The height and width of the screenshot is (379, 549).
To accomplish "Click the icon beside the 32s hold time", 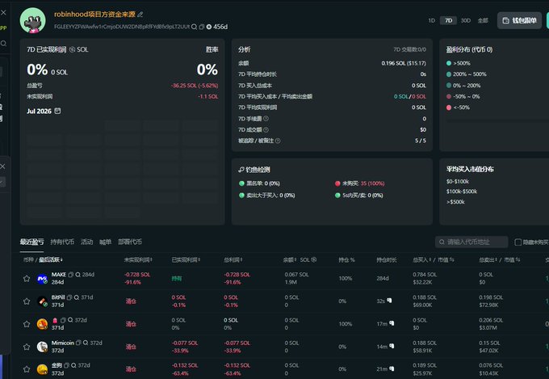I will tap(389, 301).
